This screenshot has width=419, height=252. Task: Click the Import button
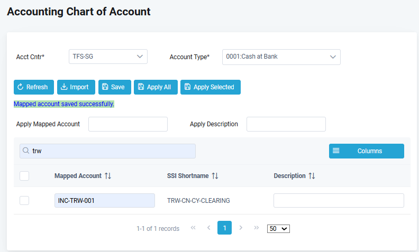76,87
